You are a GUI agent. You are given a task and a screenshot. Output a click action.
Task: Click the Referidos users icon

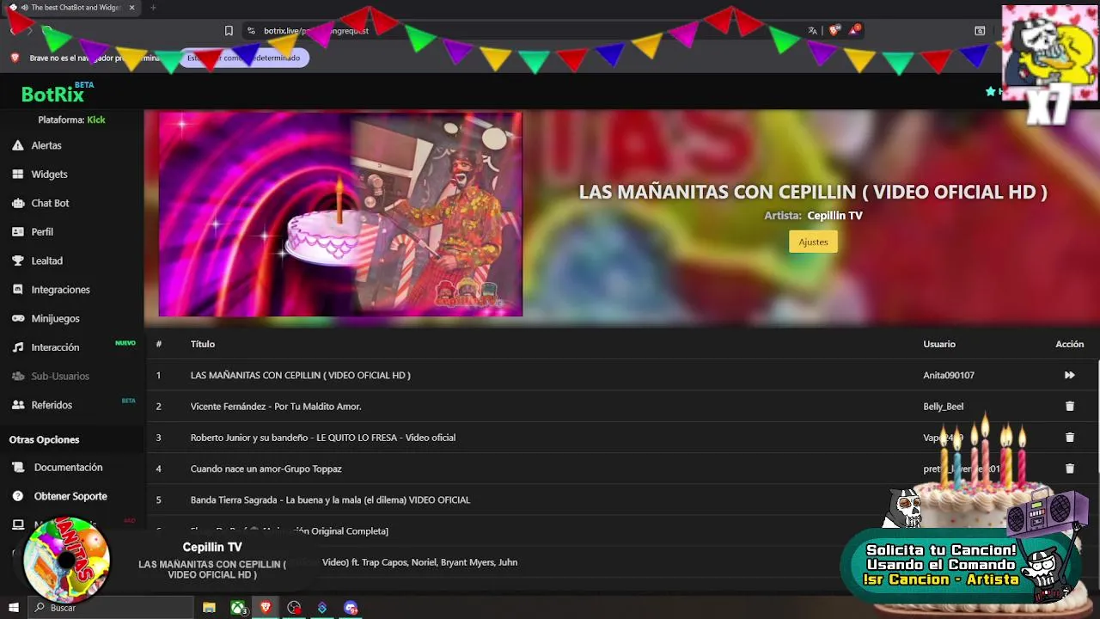(x=17, y=405)
